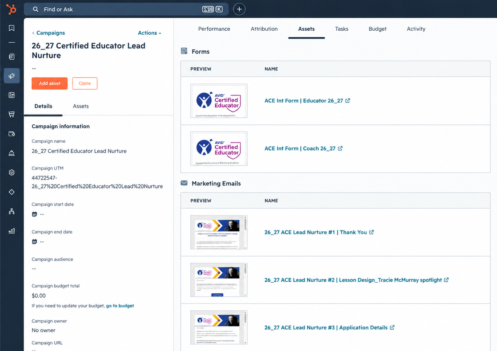Select the Assets tab in top navigation
This screenshot has height=351, width=497.
(306, 29)
